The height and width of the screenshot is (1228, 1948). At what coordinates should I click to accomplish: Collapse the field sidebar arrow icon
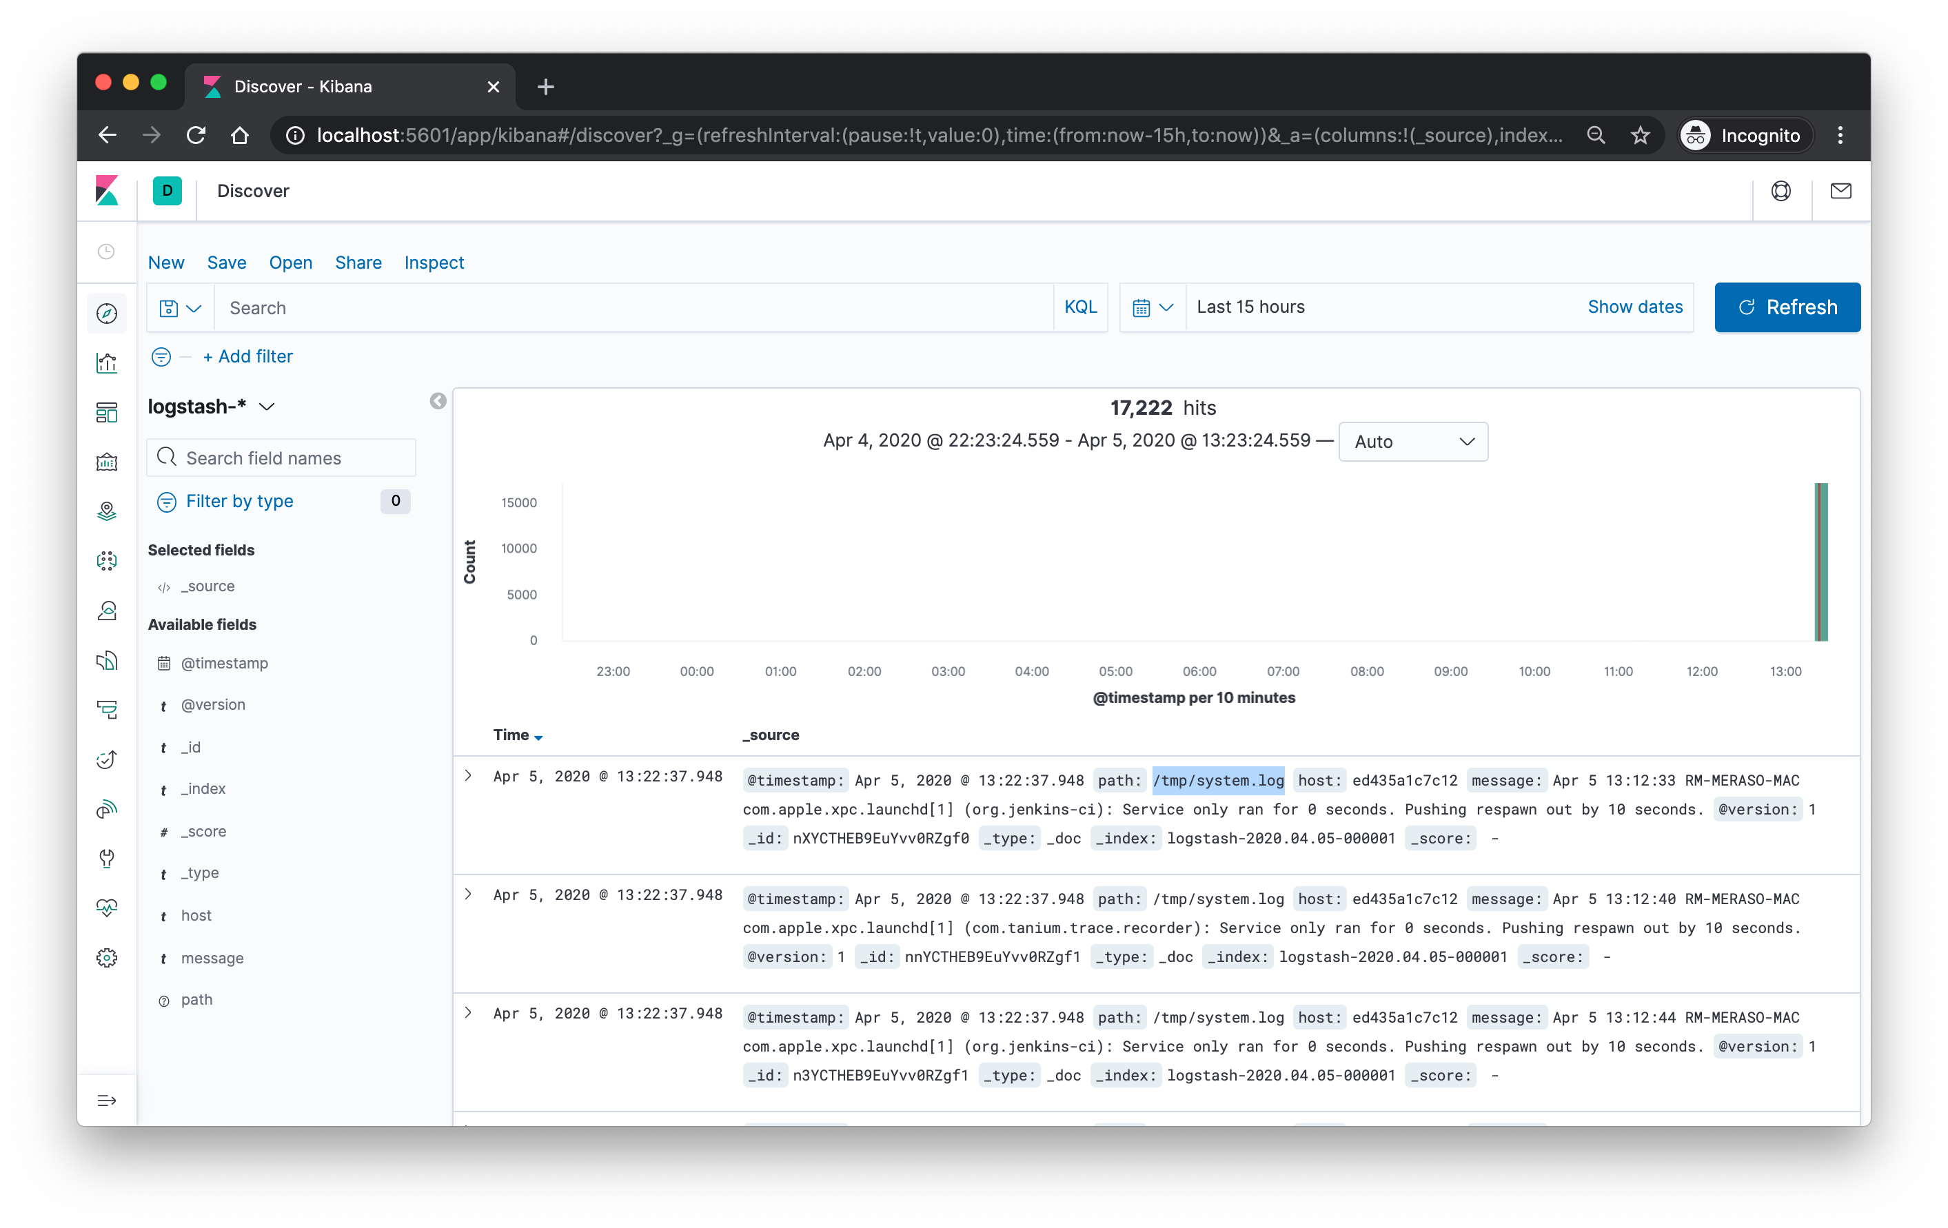point(438,401)
